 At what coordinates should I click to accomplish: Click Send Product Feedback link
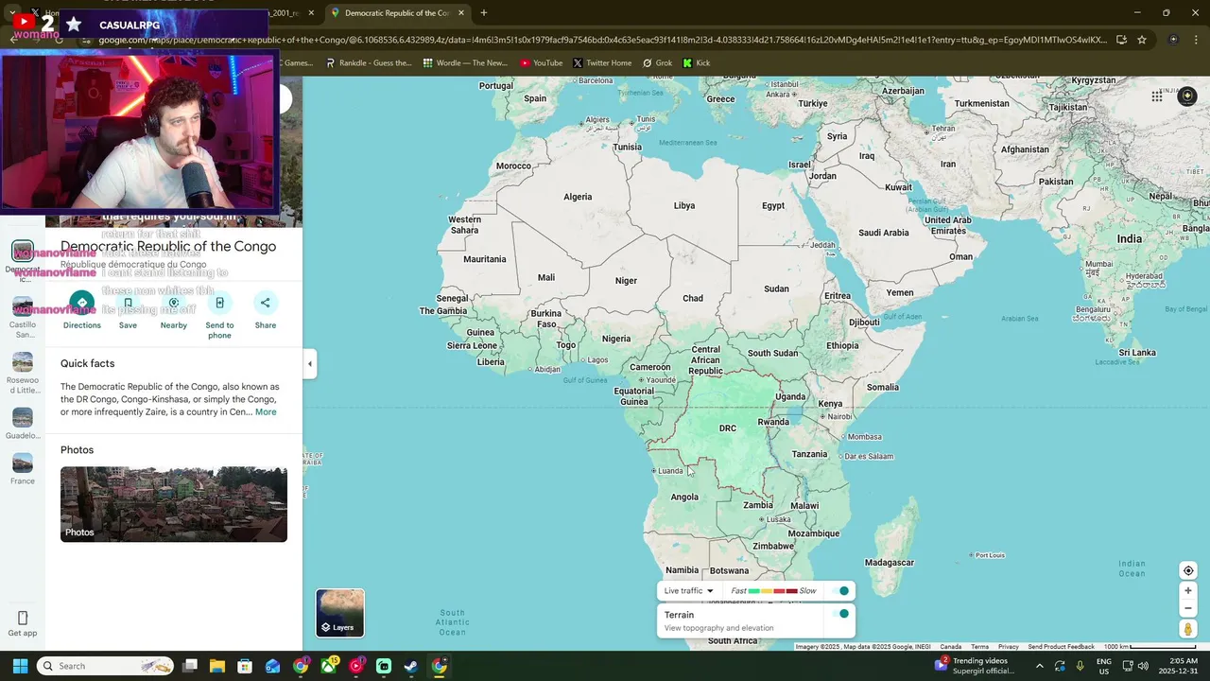tap(1061, 647)
